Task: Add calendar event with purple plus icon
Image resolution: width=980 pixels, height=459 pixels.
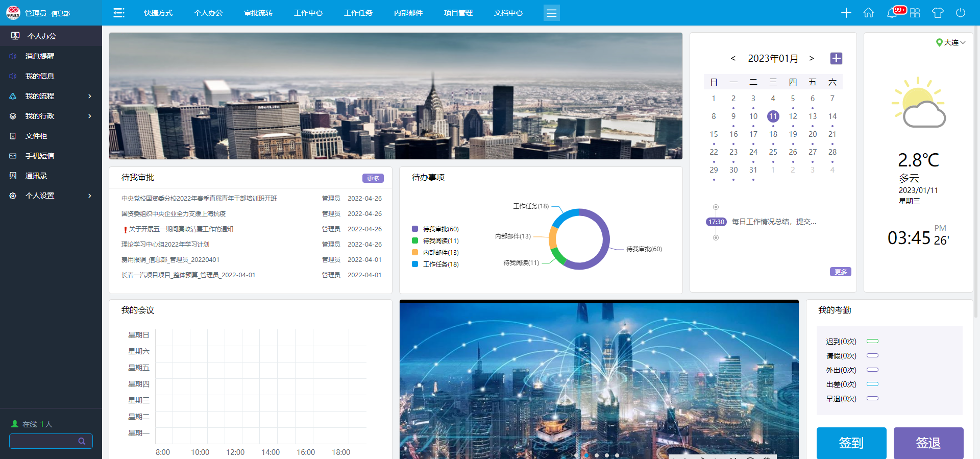Action: point(836,59)
